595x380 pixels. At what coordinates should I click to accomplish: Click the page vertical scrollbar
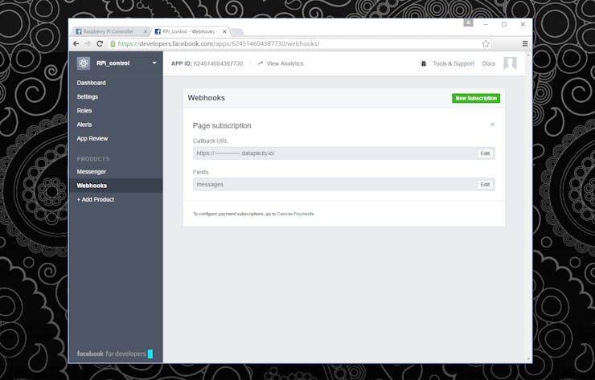click(x=528, y=206)
